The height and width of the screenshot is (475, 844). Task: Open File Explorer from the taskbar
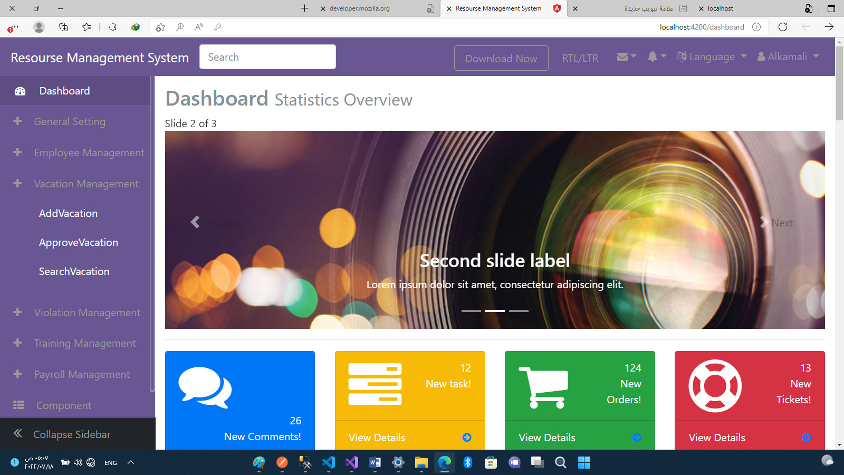click(421, 463)
